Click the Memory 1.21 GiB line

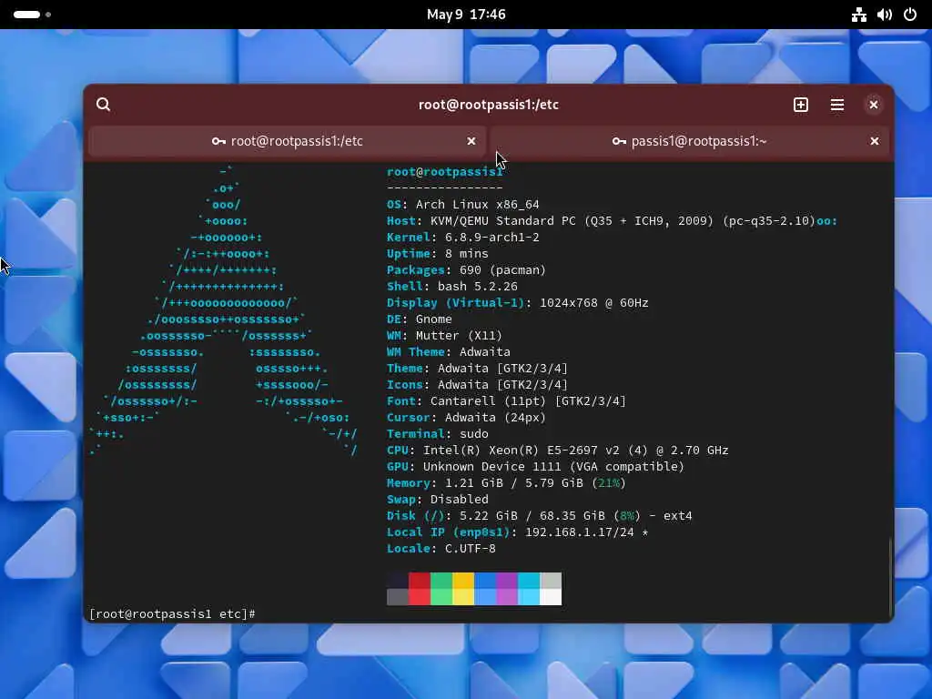tap(506, 483)
